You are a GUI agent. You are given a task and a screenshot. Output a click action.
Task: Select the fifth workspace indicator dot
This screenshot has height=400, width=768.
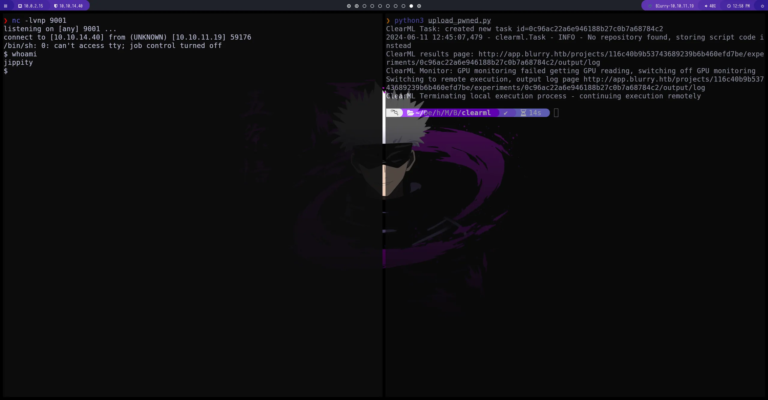coord(380,6)
